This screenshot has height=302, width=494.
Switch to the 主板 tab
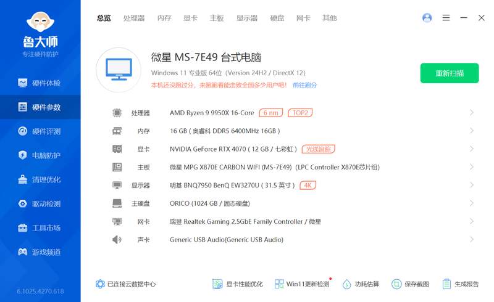(x=217, y=18)
